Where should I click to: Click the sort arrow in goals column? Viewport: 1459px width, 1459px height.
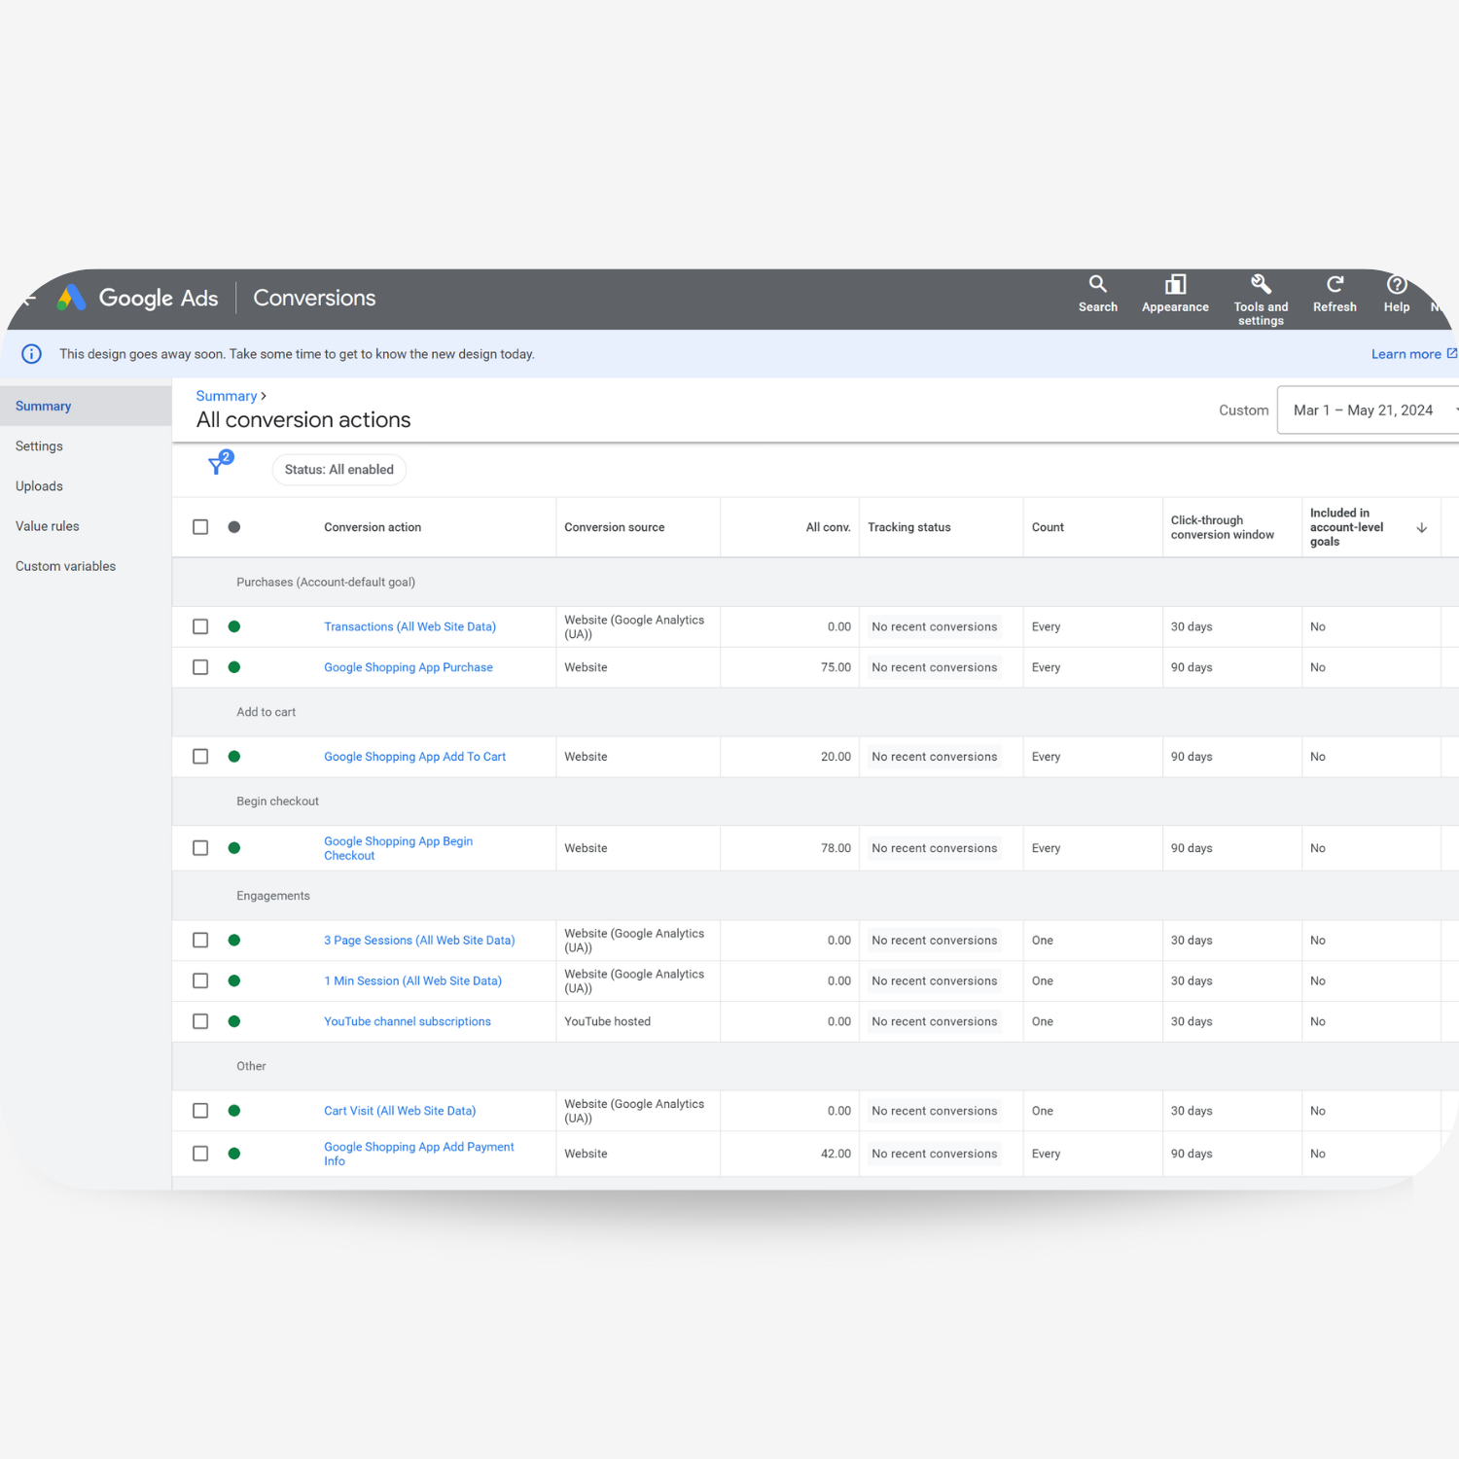pos(1421,527)
